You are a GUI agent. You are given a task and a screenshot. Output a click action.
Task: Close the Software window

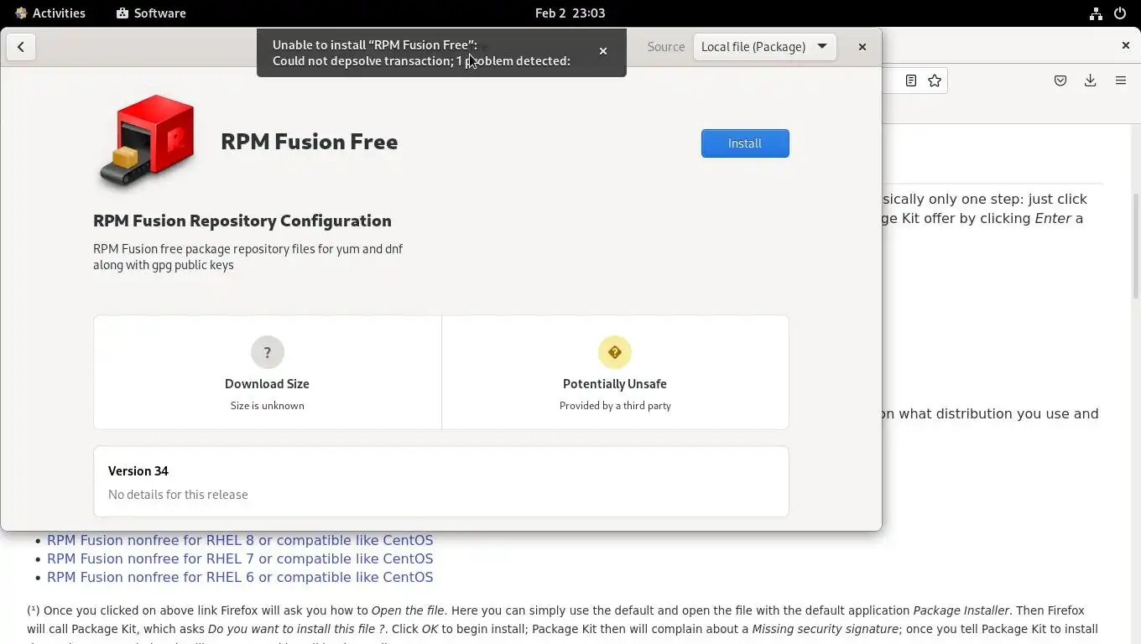pyautogui.click(x=862, y=47)
